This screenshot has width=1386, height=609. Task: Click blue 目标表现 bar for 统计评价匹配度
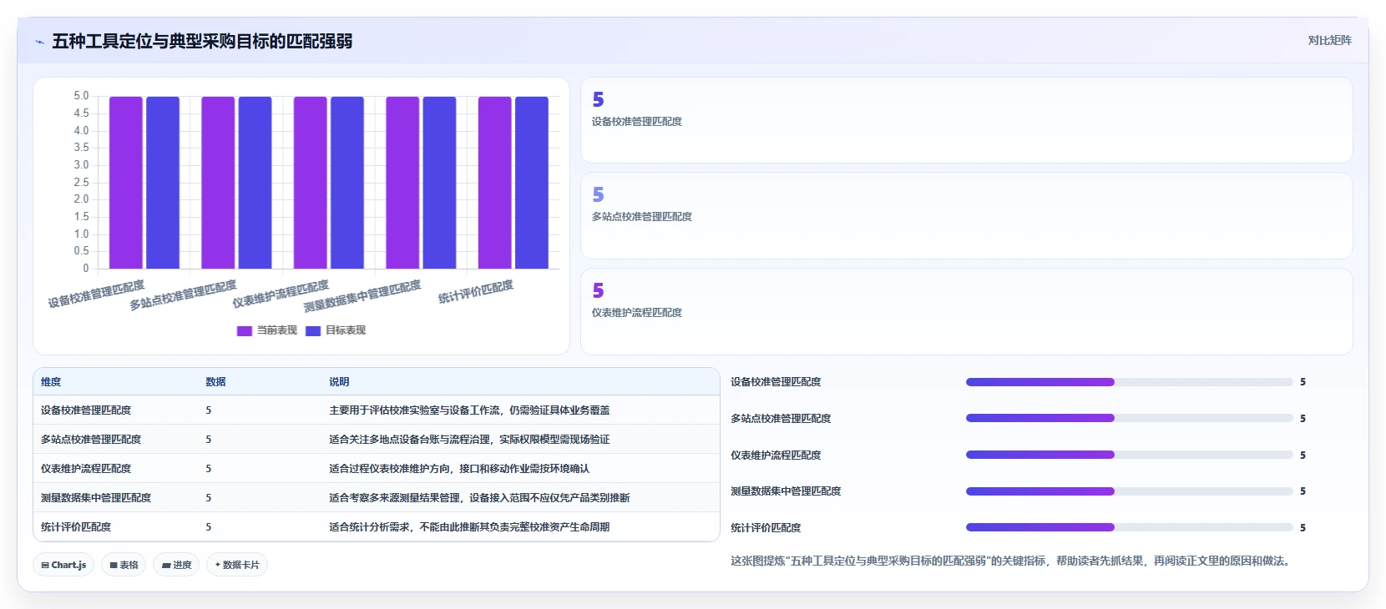[x=532, y=183]
